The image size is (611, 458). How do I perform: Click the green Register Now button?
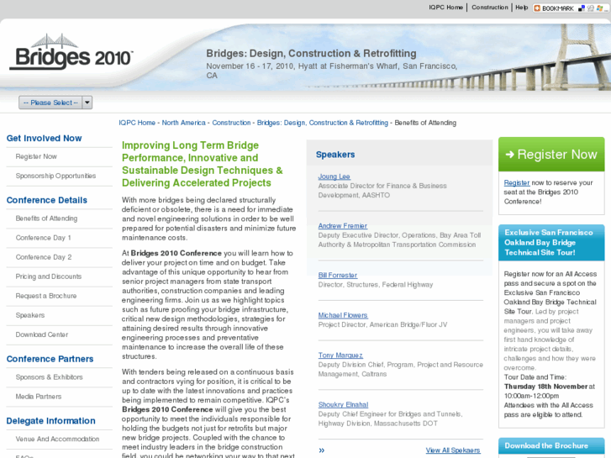click(x=551, y=155)
